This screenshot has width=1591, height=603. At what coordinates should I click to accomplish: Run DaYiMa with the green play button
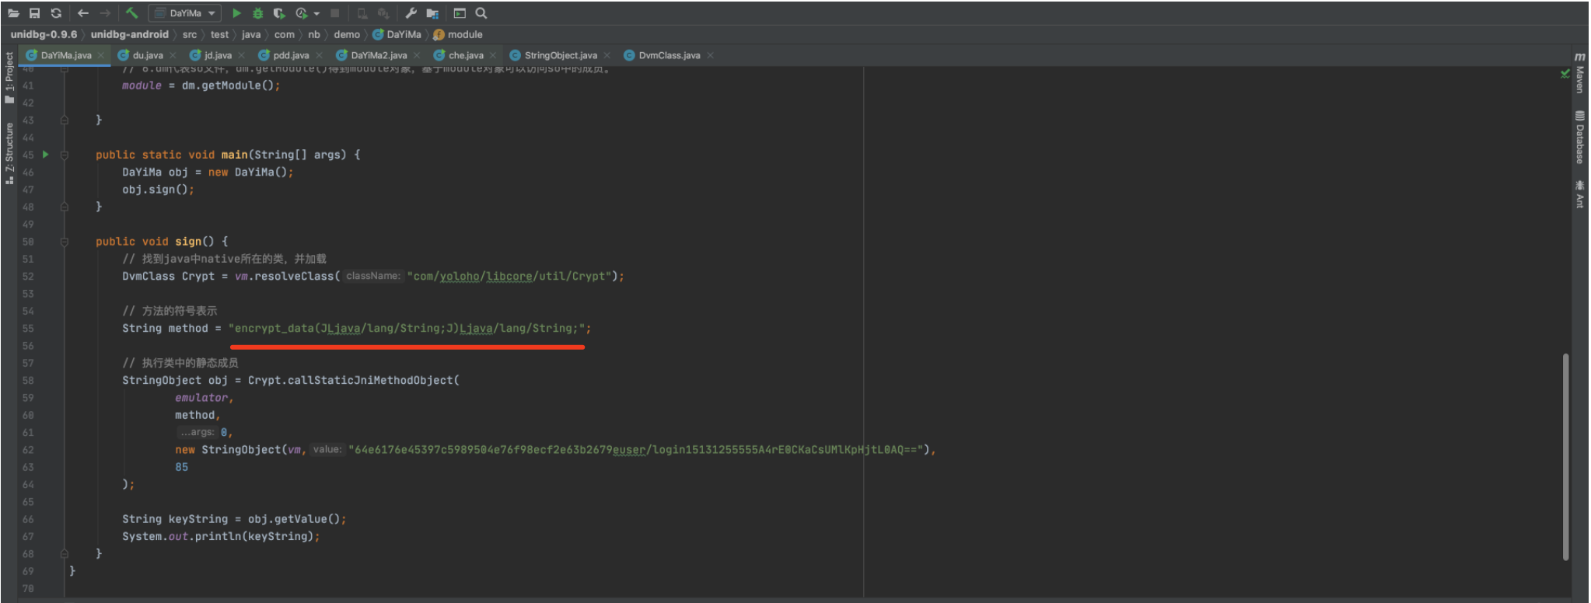pos(236,13)
